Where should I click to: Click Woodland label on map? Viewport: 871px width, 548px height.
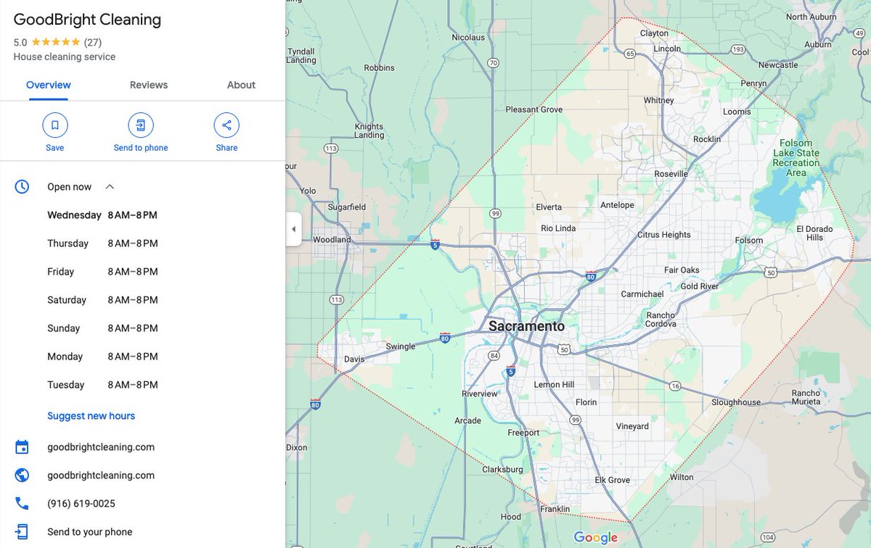332,239
